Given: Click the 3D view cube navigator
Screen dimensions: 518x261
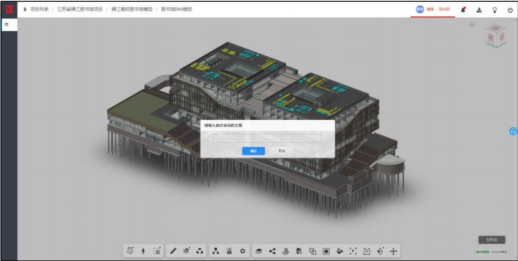Looking at the screenshot, I should point(495,35).
